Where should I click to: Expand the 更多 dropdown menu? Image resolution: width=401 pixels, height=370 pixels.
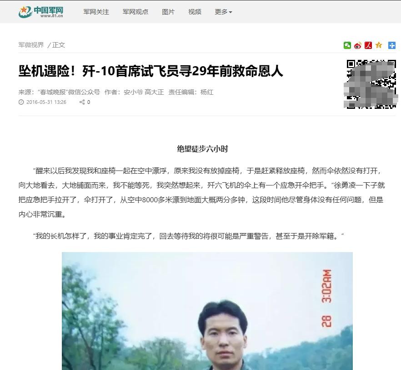[223, 12]
